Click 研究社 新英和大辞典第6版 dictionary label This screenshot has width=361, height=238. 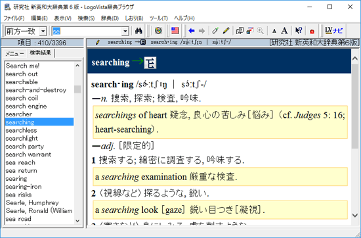point(314,43)
